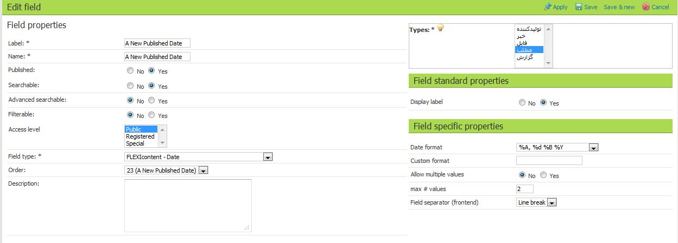
Task: Click the Save & new button
Action: click(x=619, y=7)
